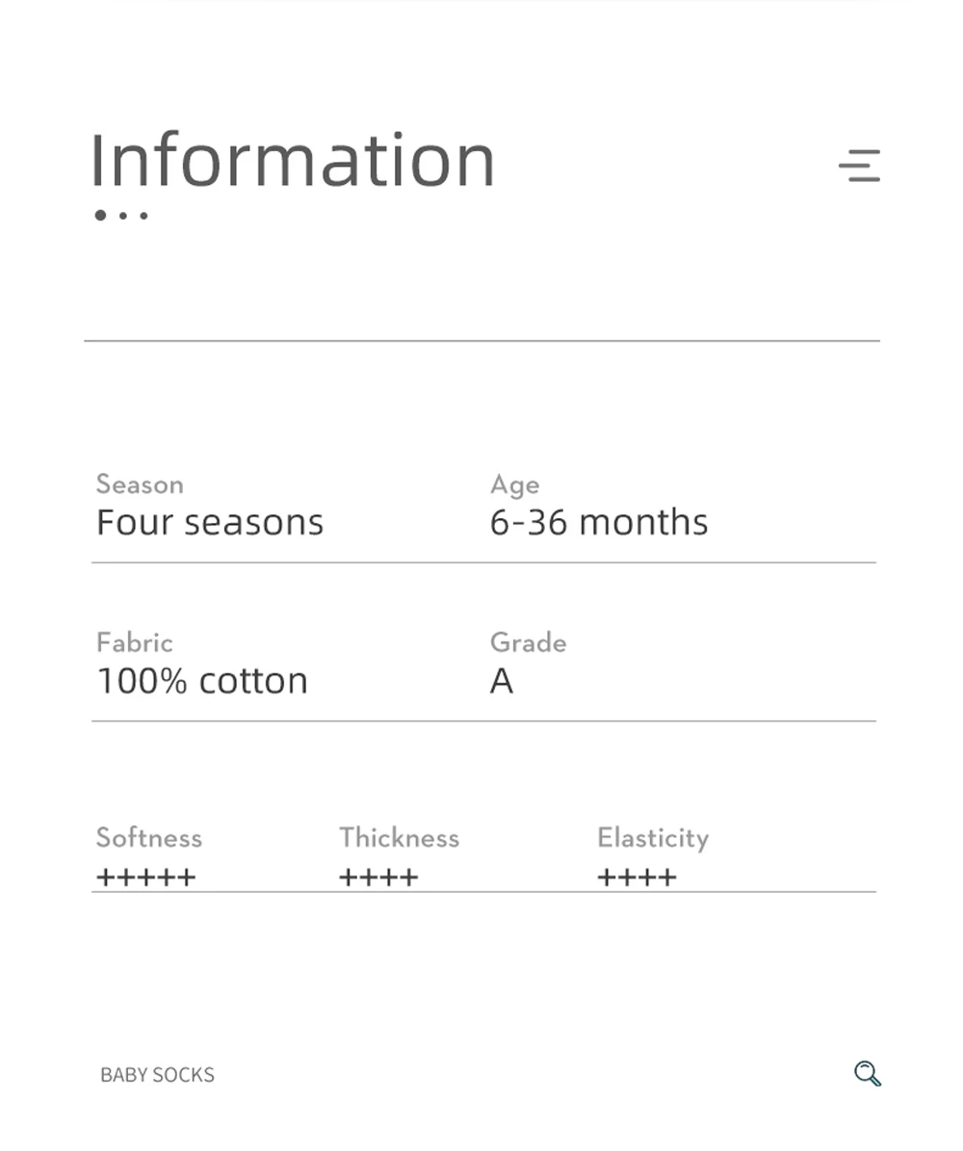Screen dimensions: 963x1151
Task: Click the plus rating under Elasticity
Action: 637,877
